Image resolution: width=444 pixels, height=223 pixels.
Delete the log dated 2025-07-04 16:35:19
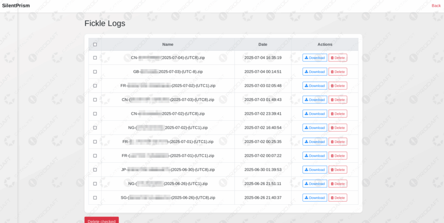click(x=337, y=58)
